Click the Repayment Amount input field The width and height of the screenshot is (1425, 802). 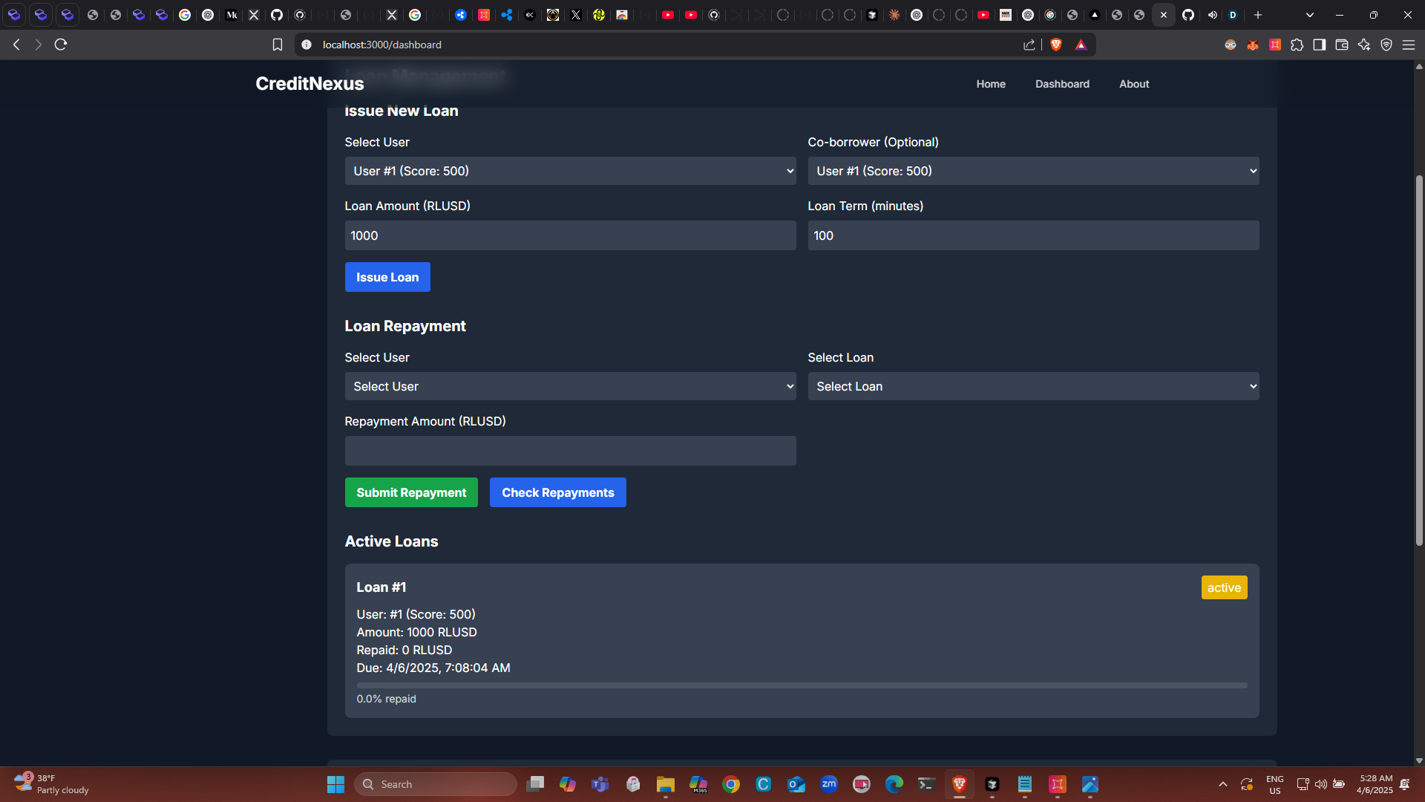tap(569, 451)
